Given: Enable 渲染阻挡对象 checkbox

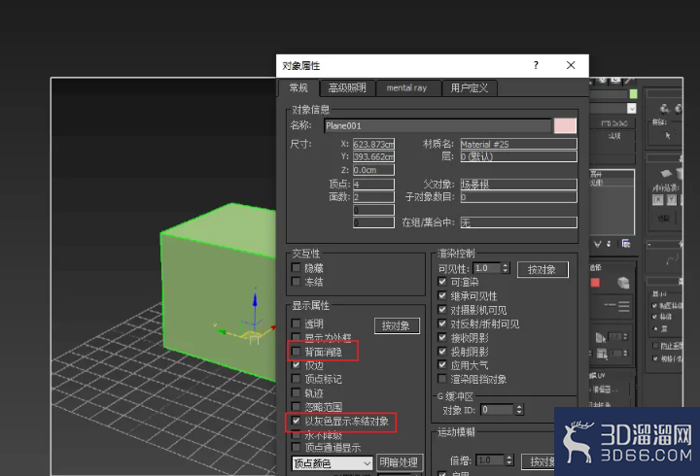Looking at the screenshot, I should pos(442,379).
